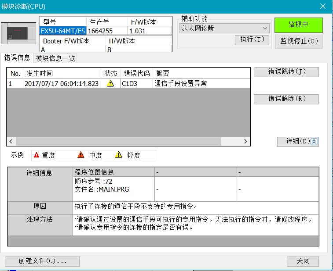Select the 错误信息 tab
Viewport: 333px width, 271px height.
click(17, 58)
